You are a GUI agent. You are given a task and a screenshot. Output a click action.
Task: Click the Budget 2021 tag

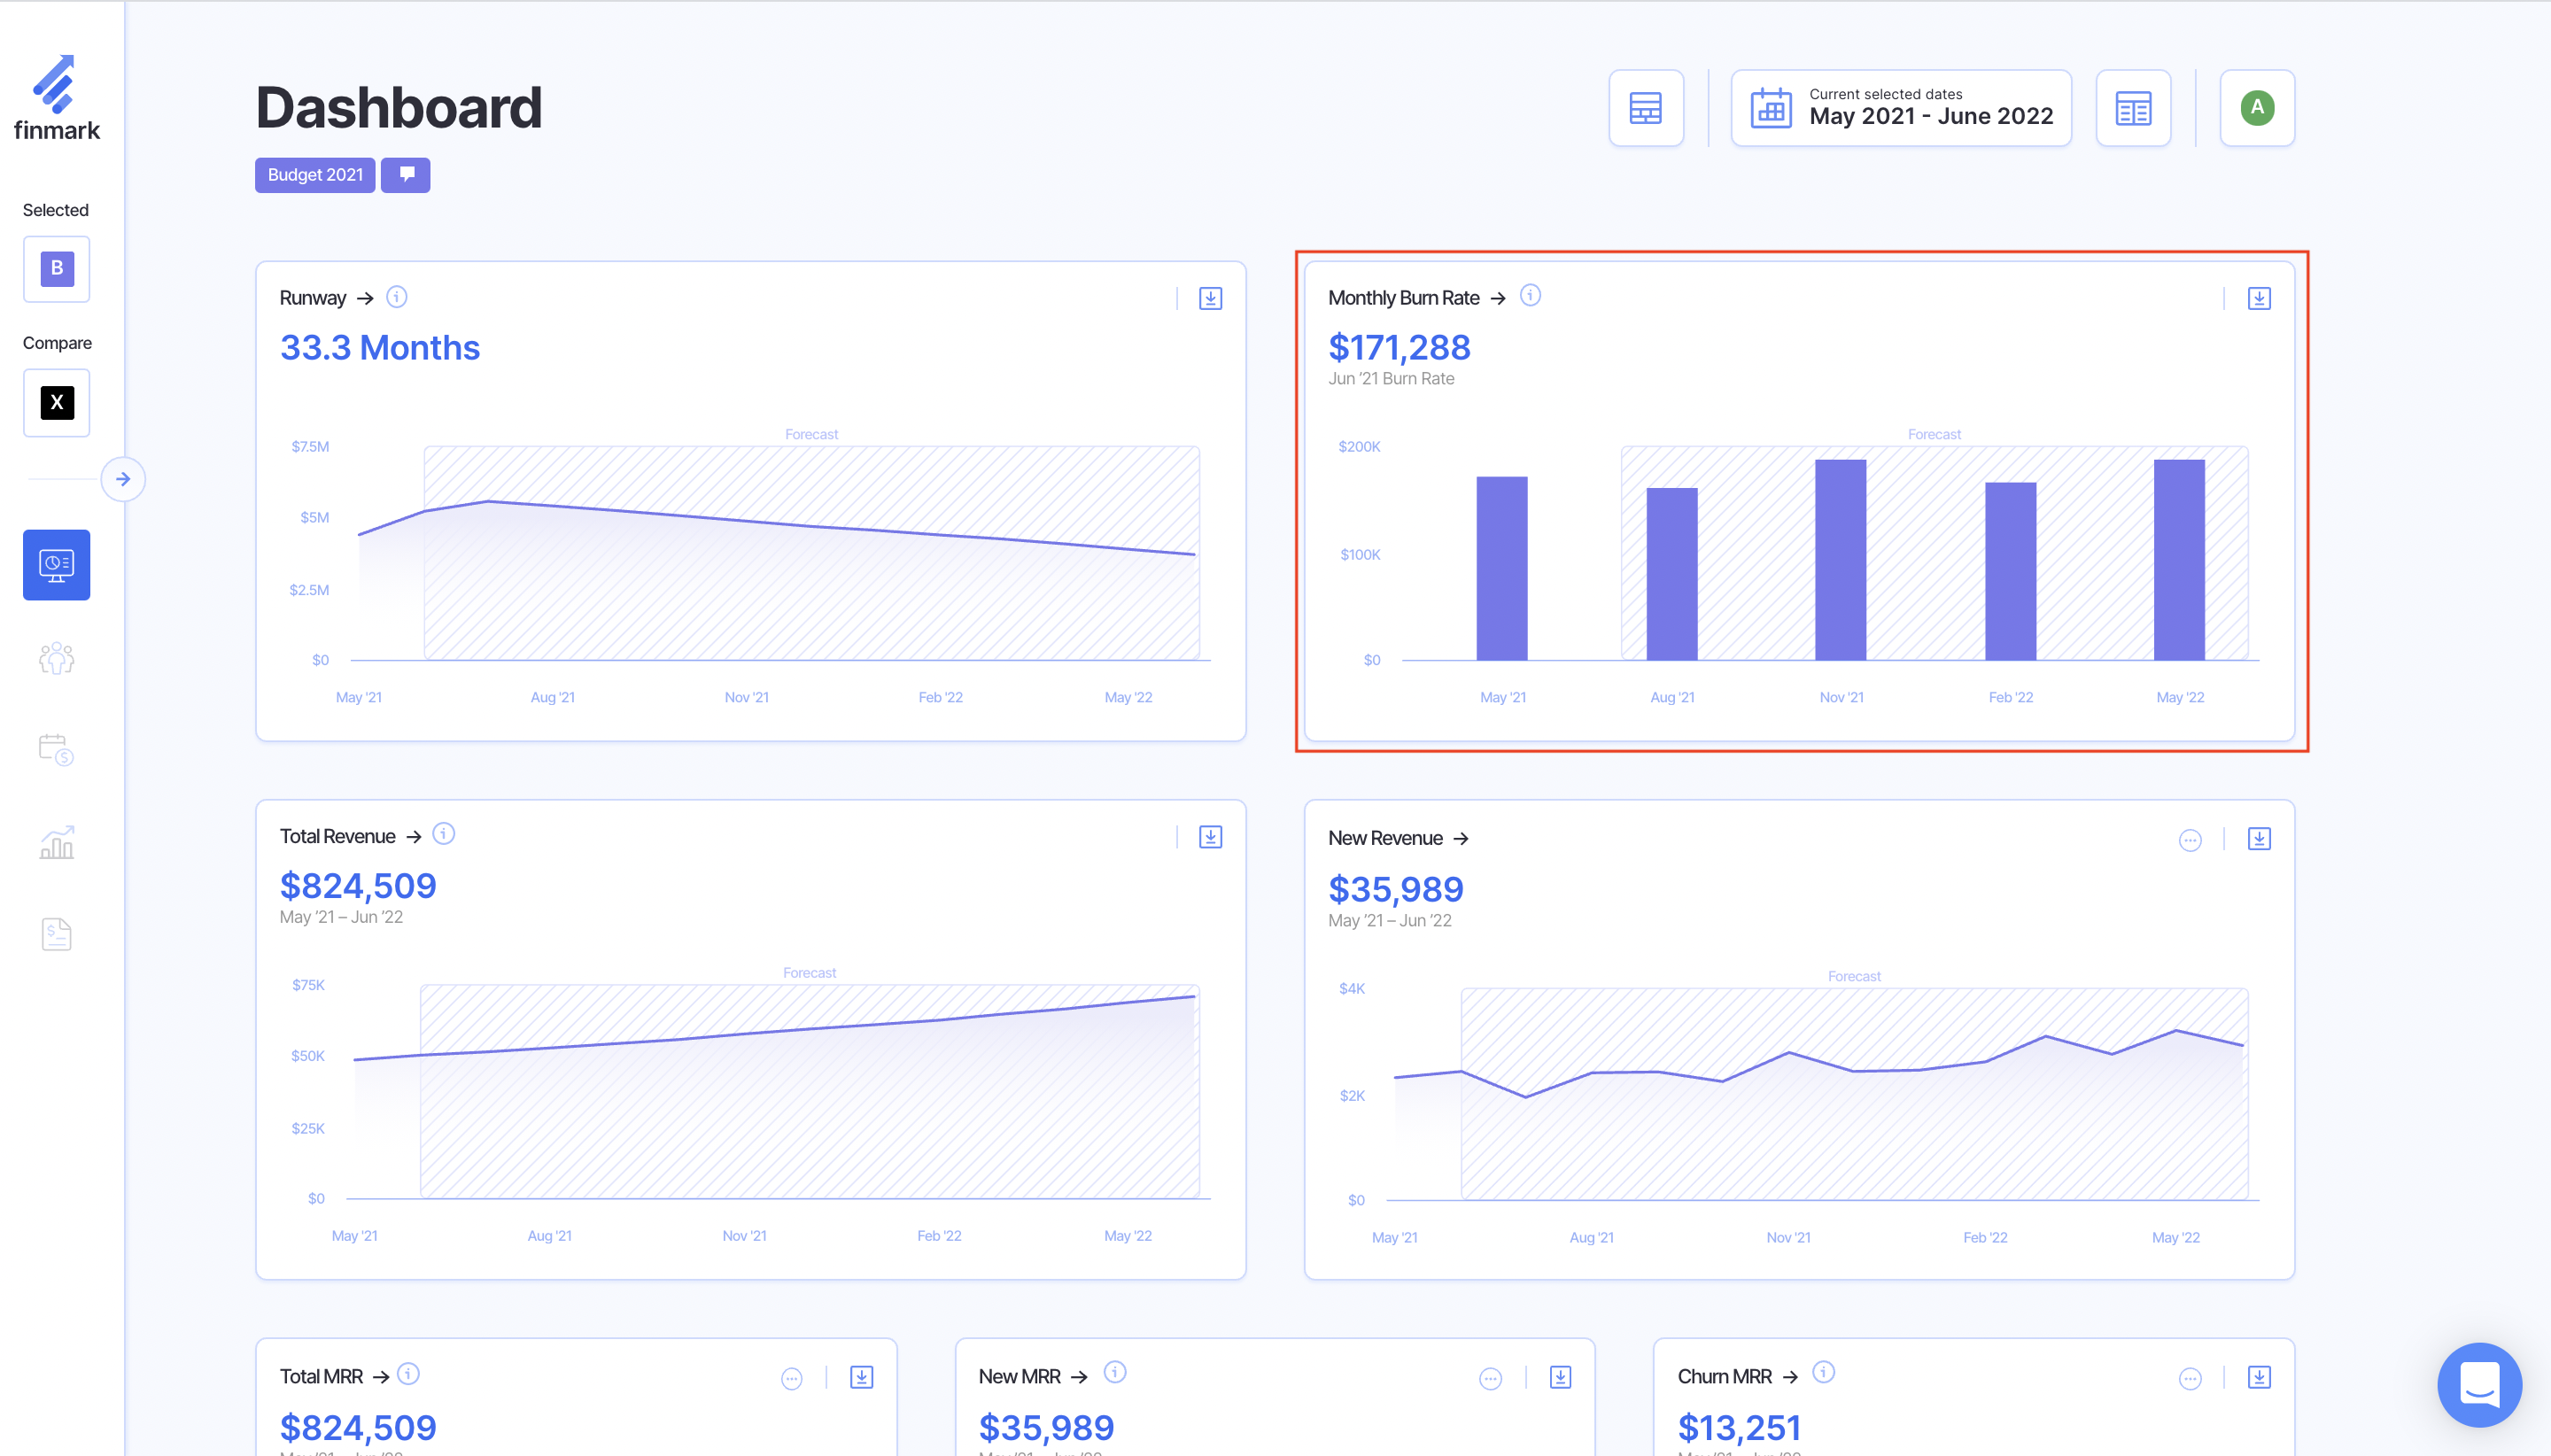click(x=315, y=175)
